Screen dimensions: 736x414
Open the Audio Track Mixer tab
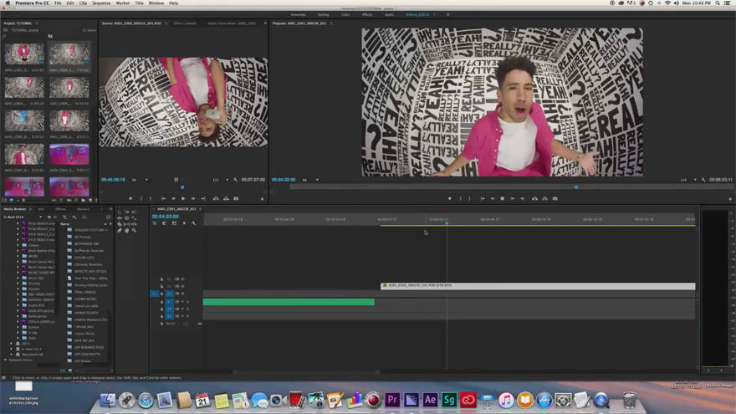tap(232, 23)
